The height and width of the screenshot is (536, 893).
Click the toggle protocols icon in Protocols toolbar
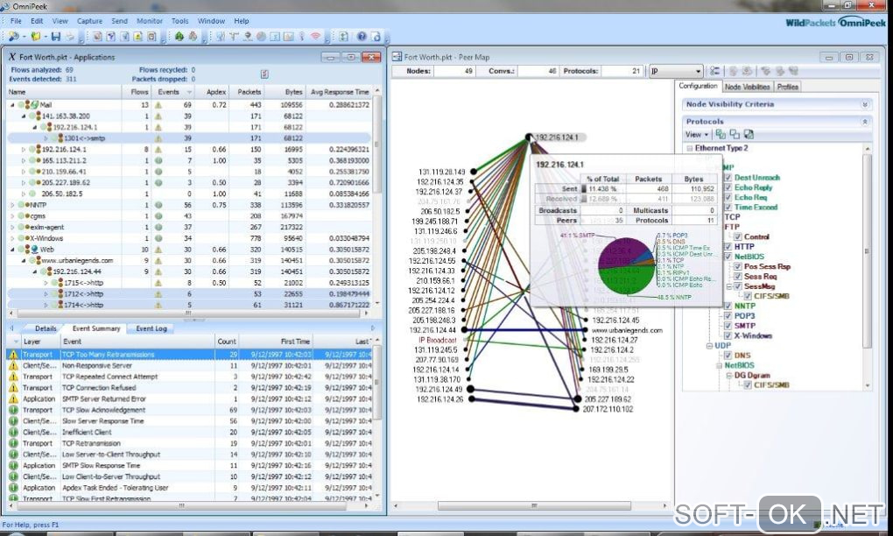pyautogui.click(x=749, y=134)
